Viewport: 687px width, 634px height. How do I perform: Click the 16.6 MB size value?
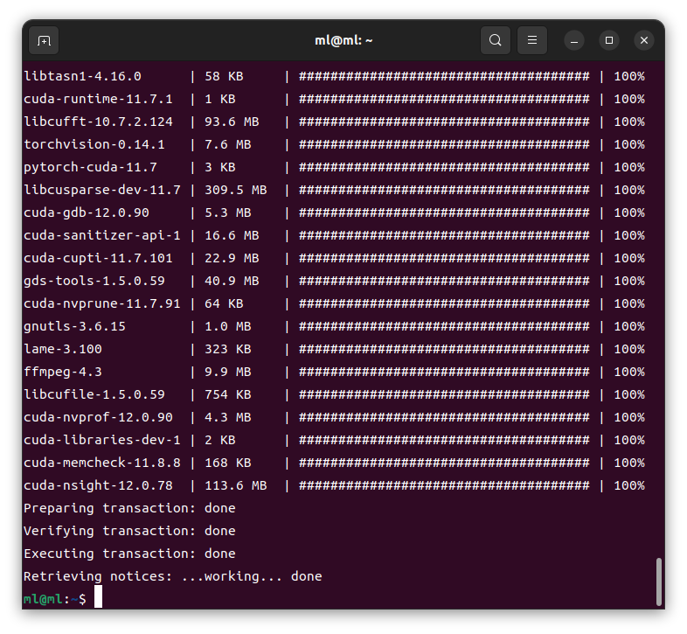tap(232, 235)
